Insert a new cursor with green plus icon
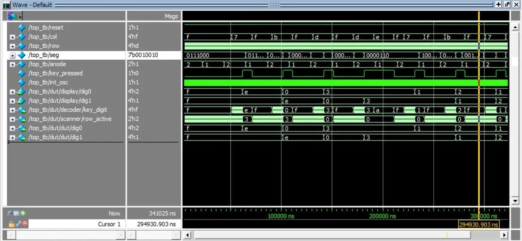Screen dimensions: 522x241 23,213
